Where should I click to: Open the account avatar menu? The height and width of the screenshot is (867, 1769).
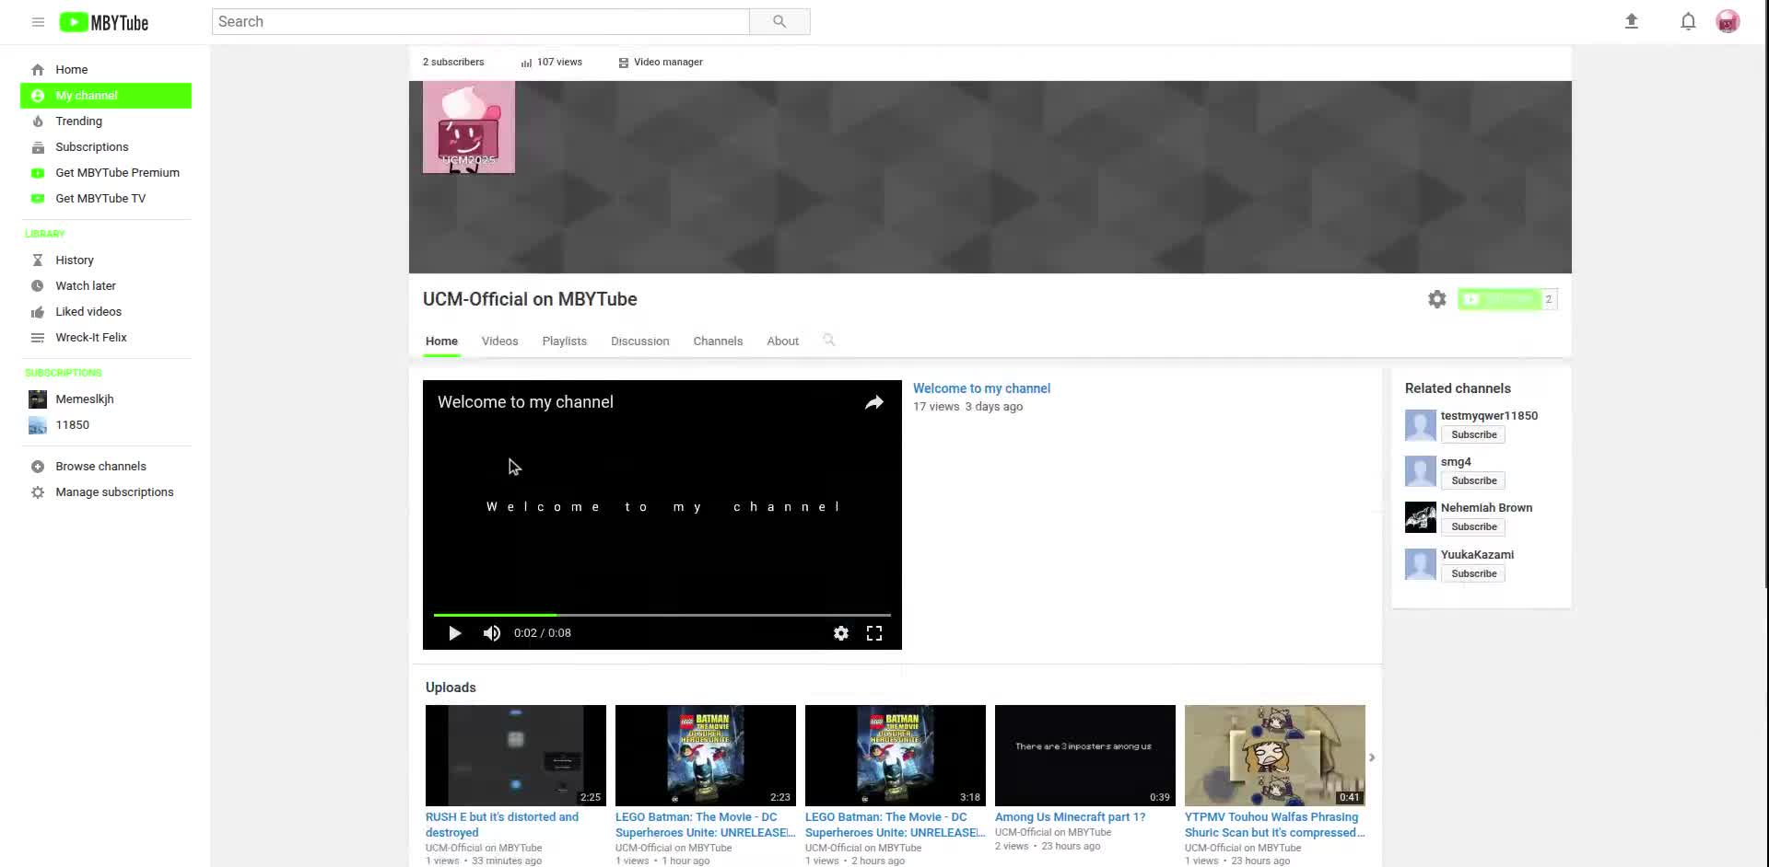[x=1727, y=21]
